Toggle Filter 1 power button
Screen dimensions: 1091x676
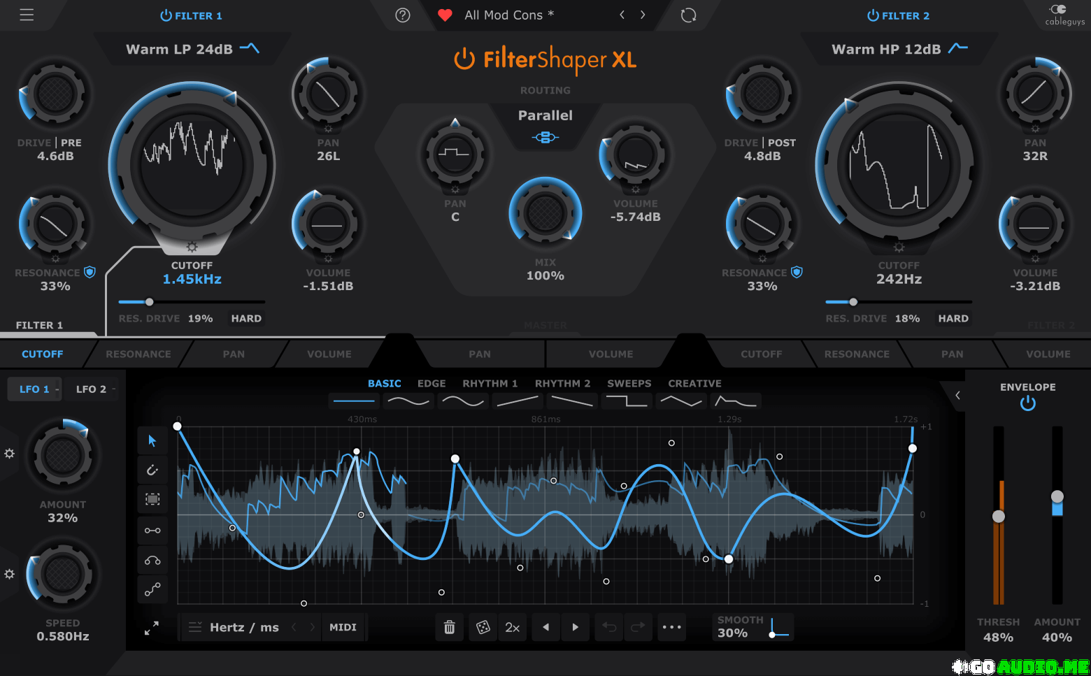tap(166, 15)
